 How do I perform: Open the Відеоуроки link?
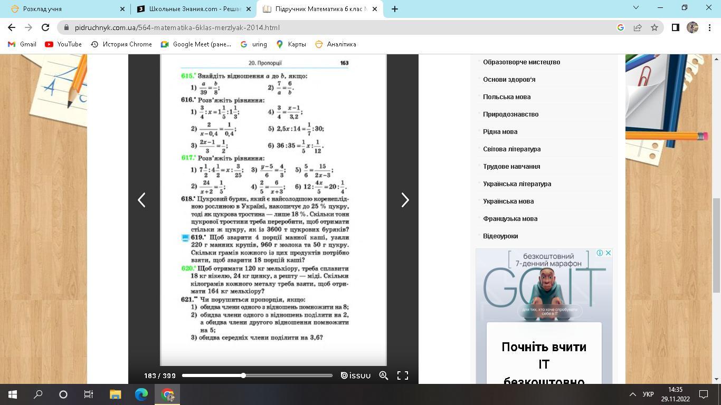500,236
